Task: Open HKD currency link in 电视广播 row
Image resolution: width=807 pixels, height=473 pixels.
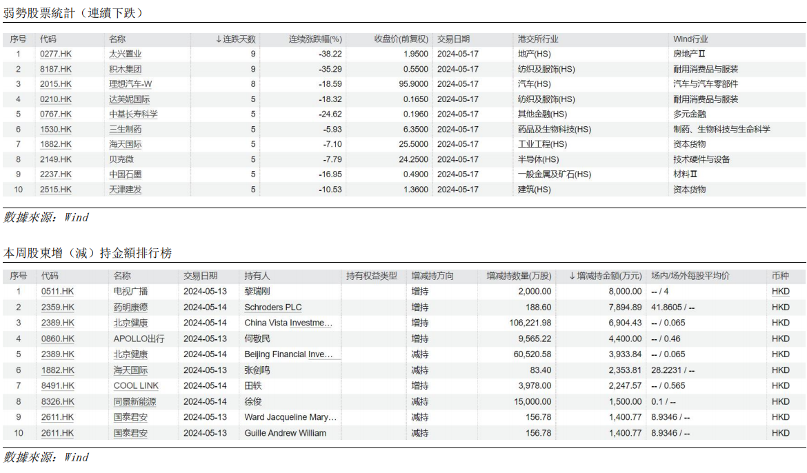Action: [780, 291]
